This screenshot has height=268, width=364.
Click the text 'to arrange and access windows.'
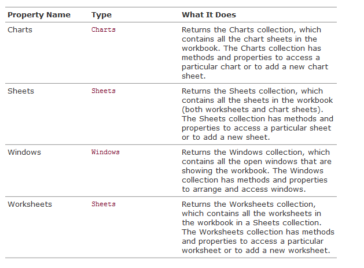pyautogui.click(x=244, y=189)
